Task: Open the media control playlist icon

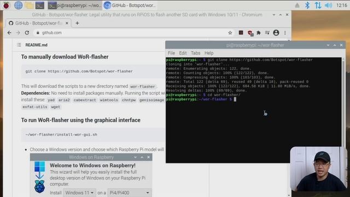Action: tap(267, 33)
